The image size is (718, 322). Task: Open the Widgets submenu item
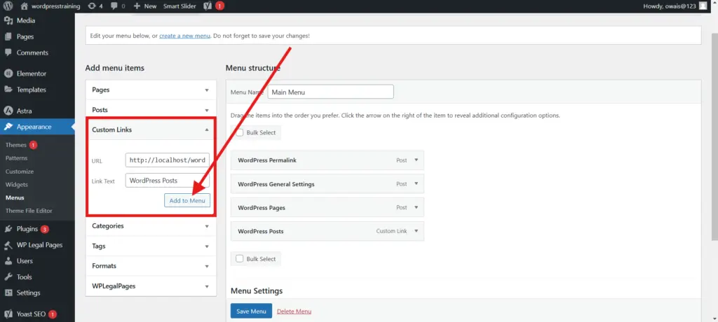pyautogui.click(x=17, y=185)
